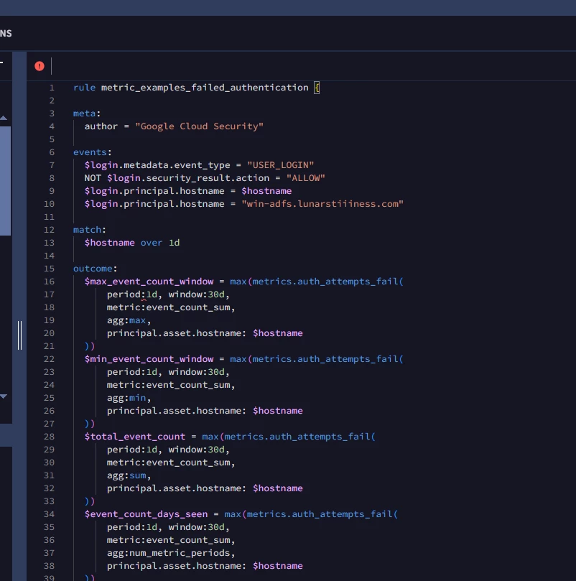Click the $event_count_days_seen variable
The image size is (576, 581).
pos(146,514)
